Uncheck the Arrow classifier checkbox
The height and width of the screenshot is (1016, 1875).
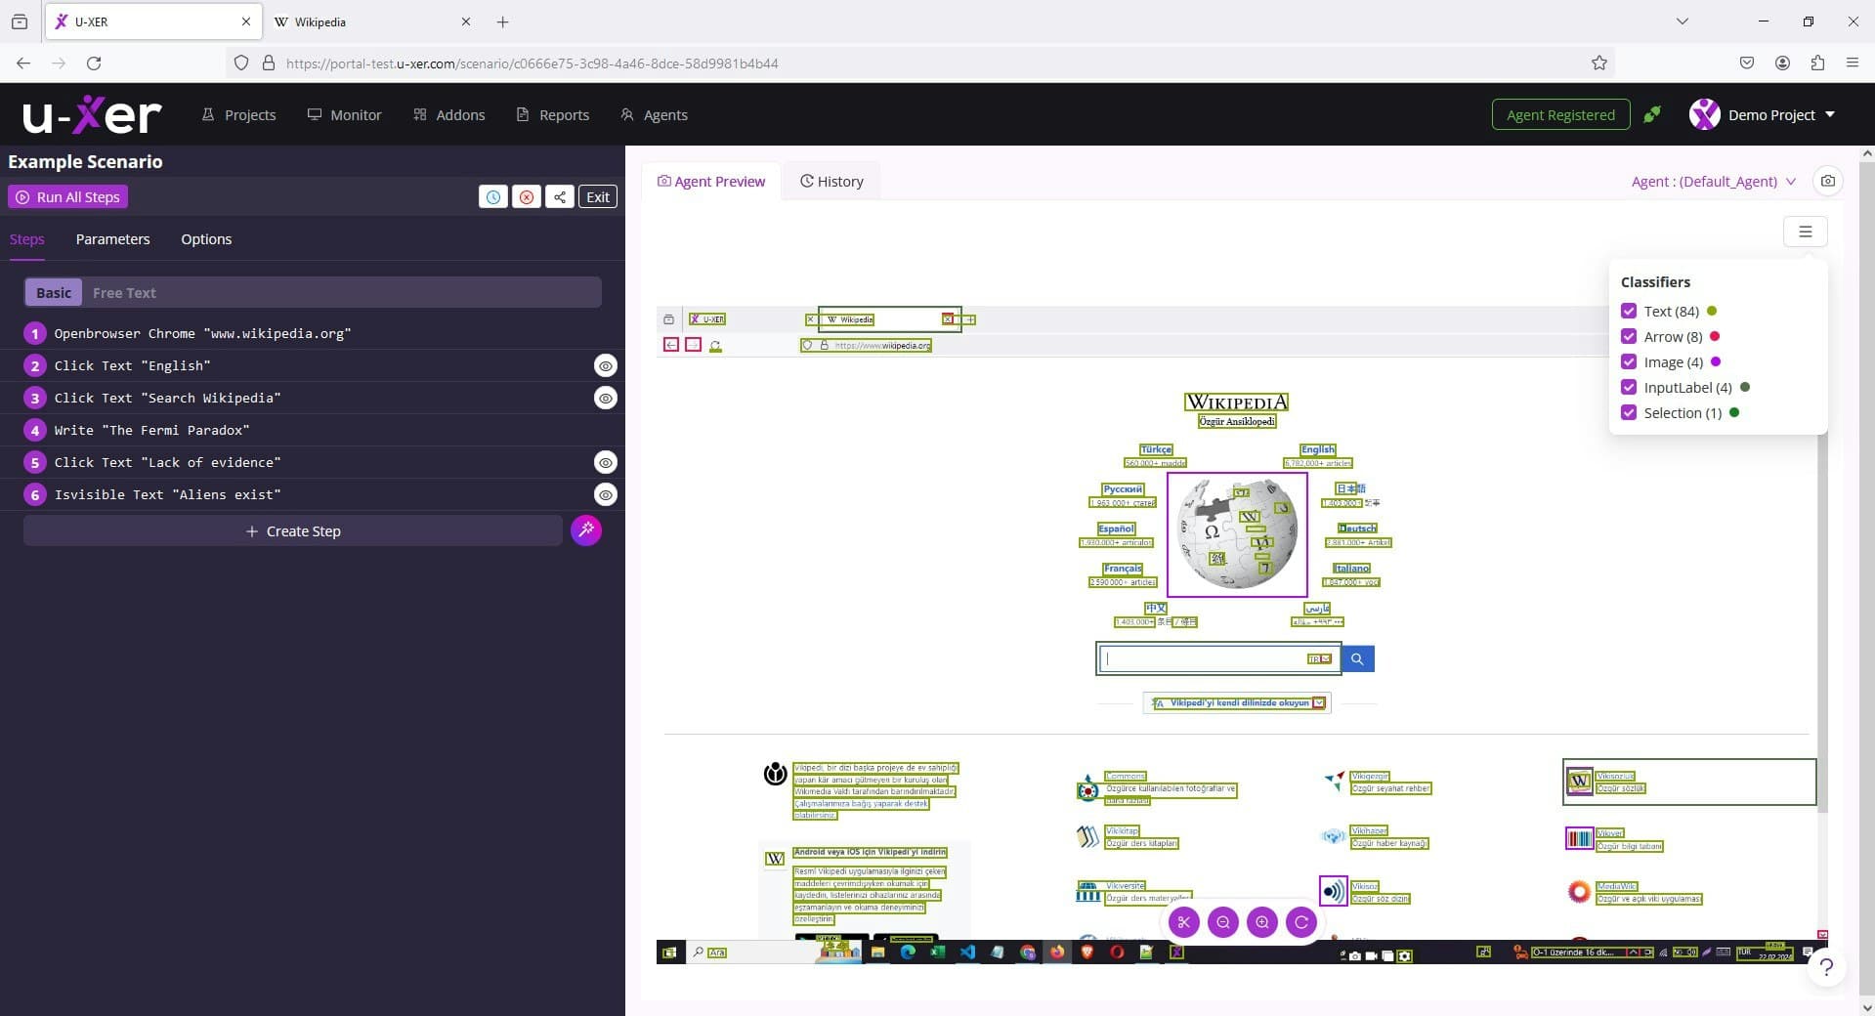(1628, 336)
